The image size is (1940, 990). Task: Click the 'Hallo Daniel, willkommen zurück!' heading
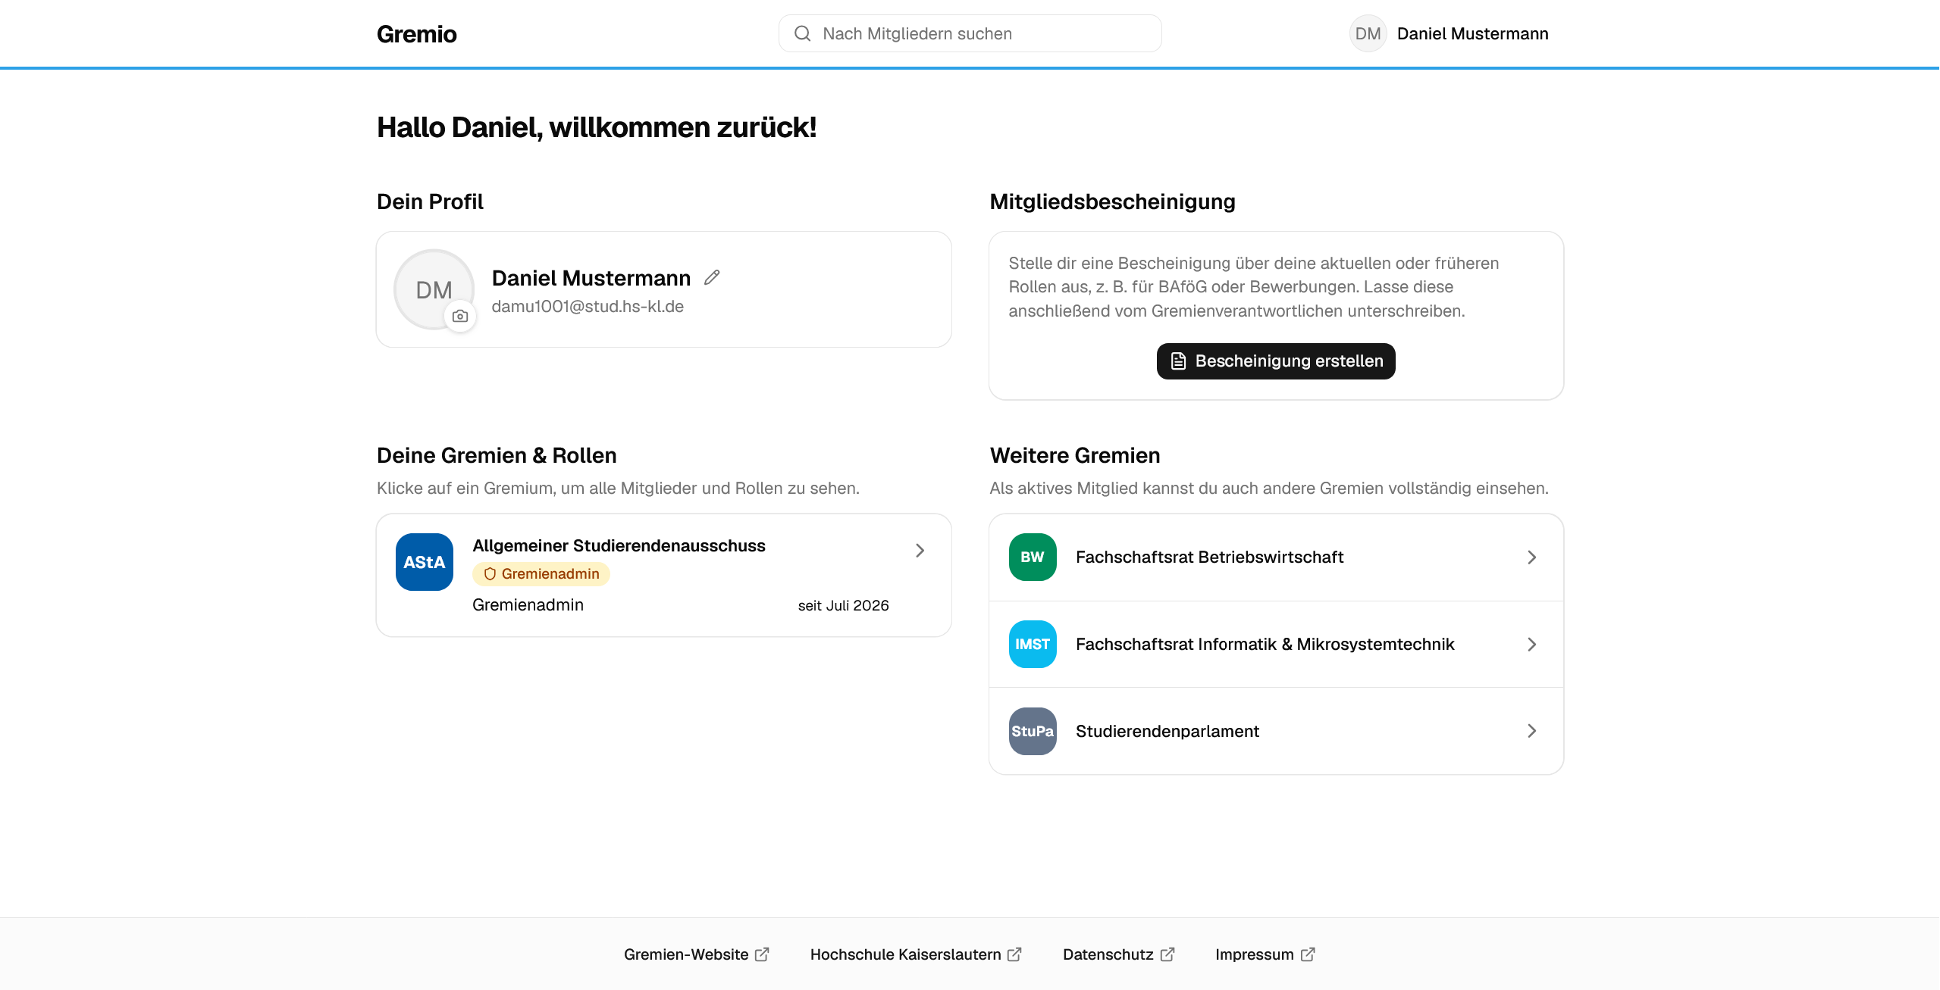click(x=597, y=127)
